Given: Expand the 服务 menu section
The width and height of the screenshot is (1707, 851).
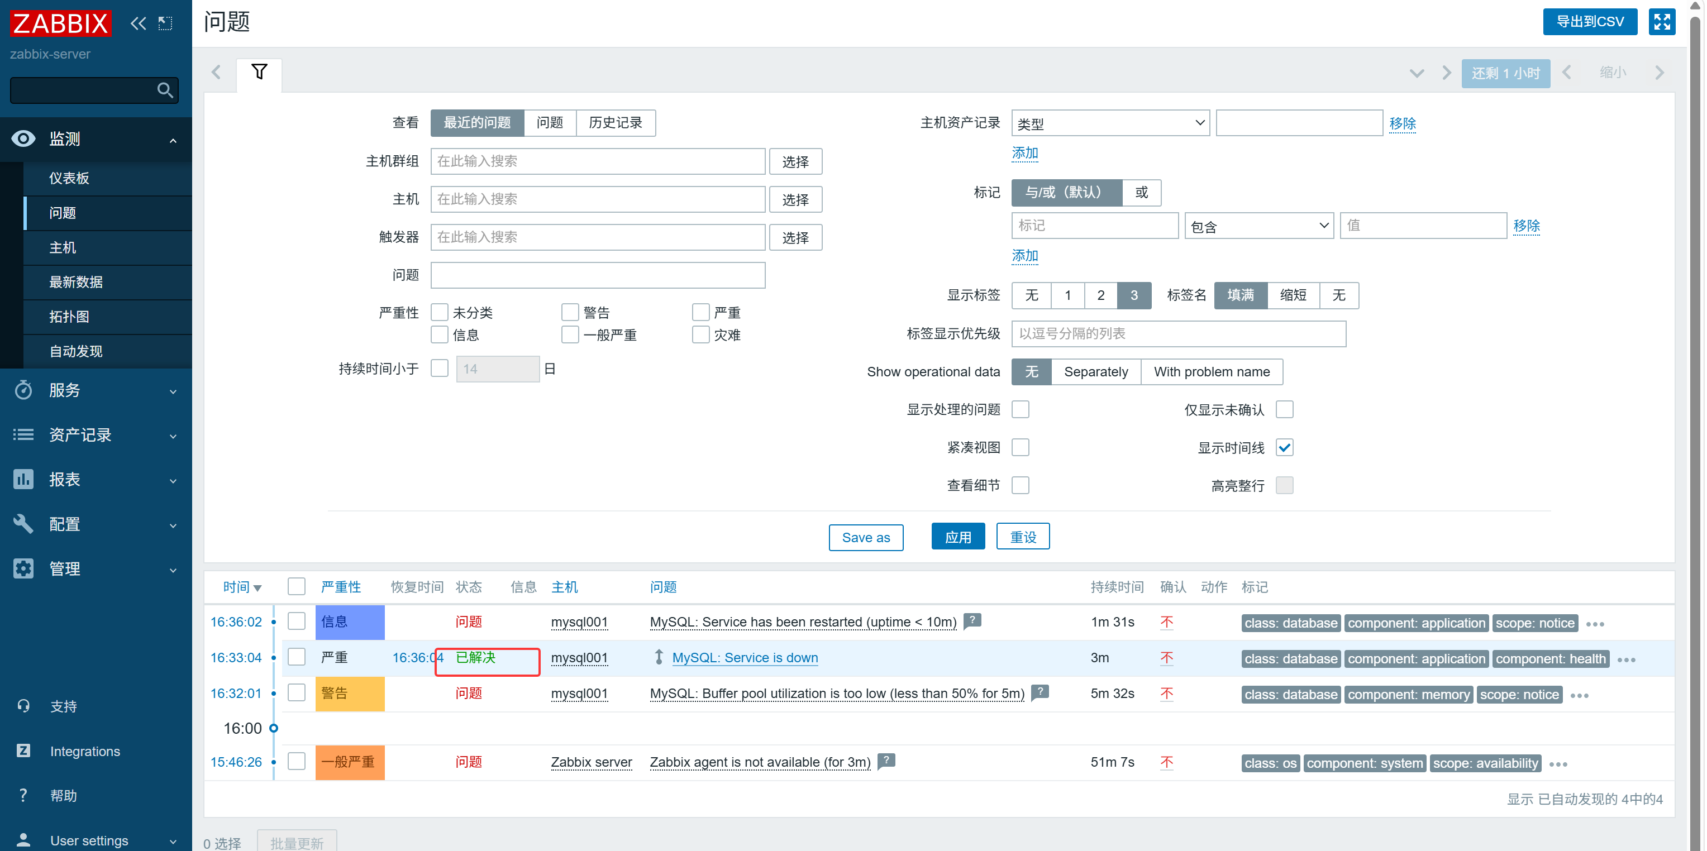Looking at the screenshot, I should 173,391.
